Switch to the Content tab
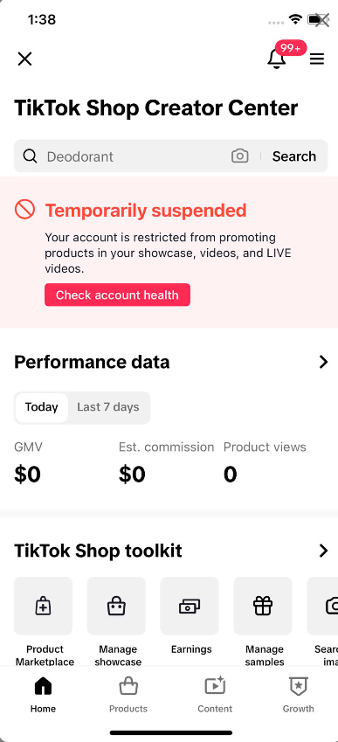The height and width of the screenshot is (742, 338). (215, 695)
